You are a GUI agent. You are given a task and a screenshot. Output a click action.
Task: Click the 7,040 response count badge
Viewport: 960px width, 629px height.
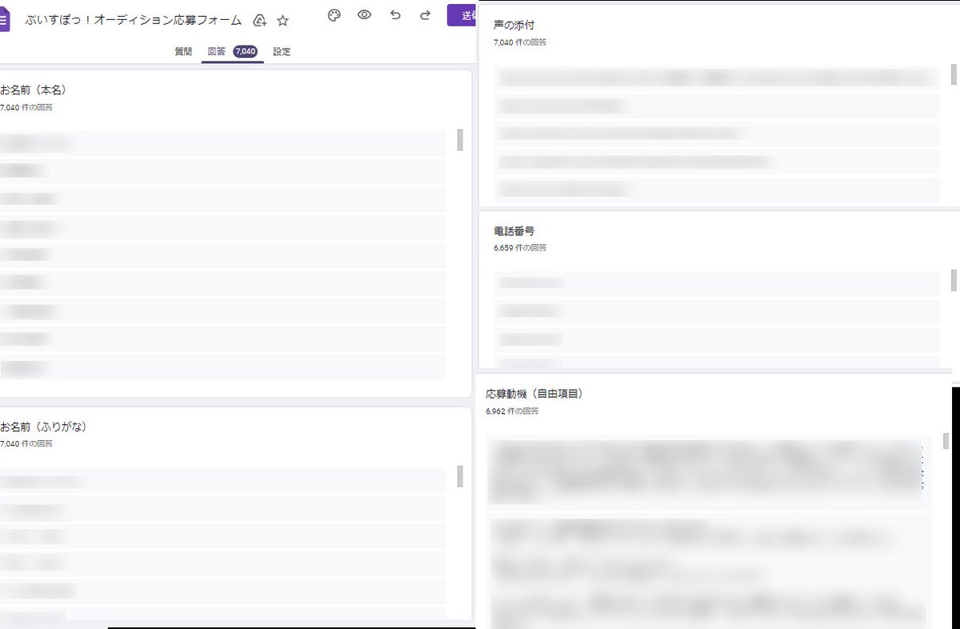[245, 51]
